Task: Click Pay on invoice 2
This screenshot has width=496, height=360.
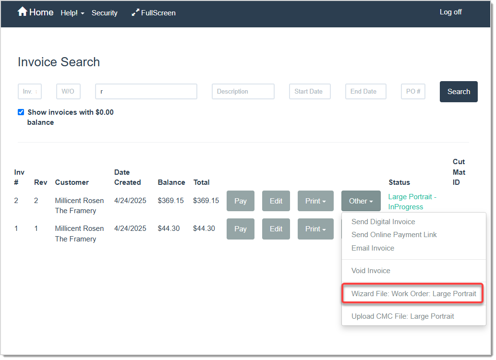Action: tap(240, 201)
